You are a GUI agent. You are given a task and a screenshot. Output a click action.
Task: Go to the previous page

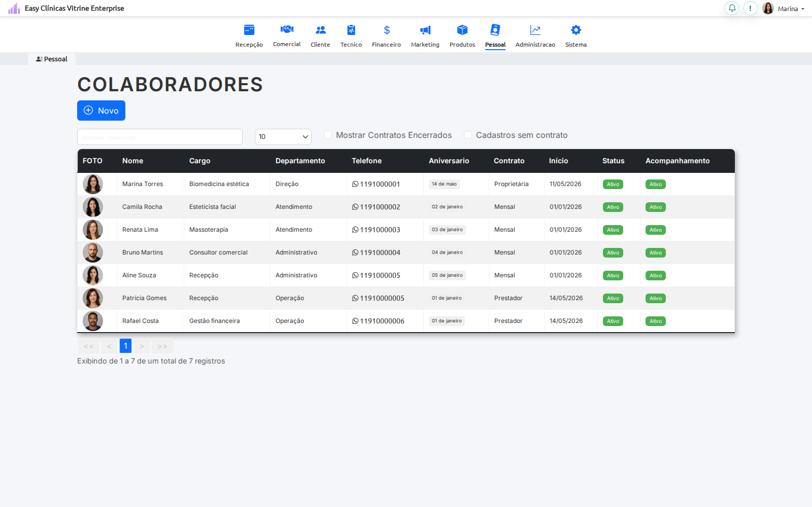pos(109,346)
